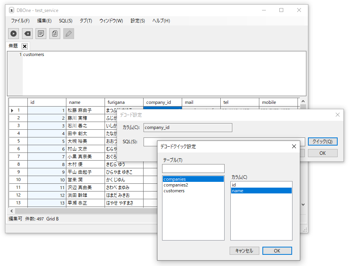
Task: Open the ファイル(F) menu
Action: pyautogui.click(x=20, y=21)
